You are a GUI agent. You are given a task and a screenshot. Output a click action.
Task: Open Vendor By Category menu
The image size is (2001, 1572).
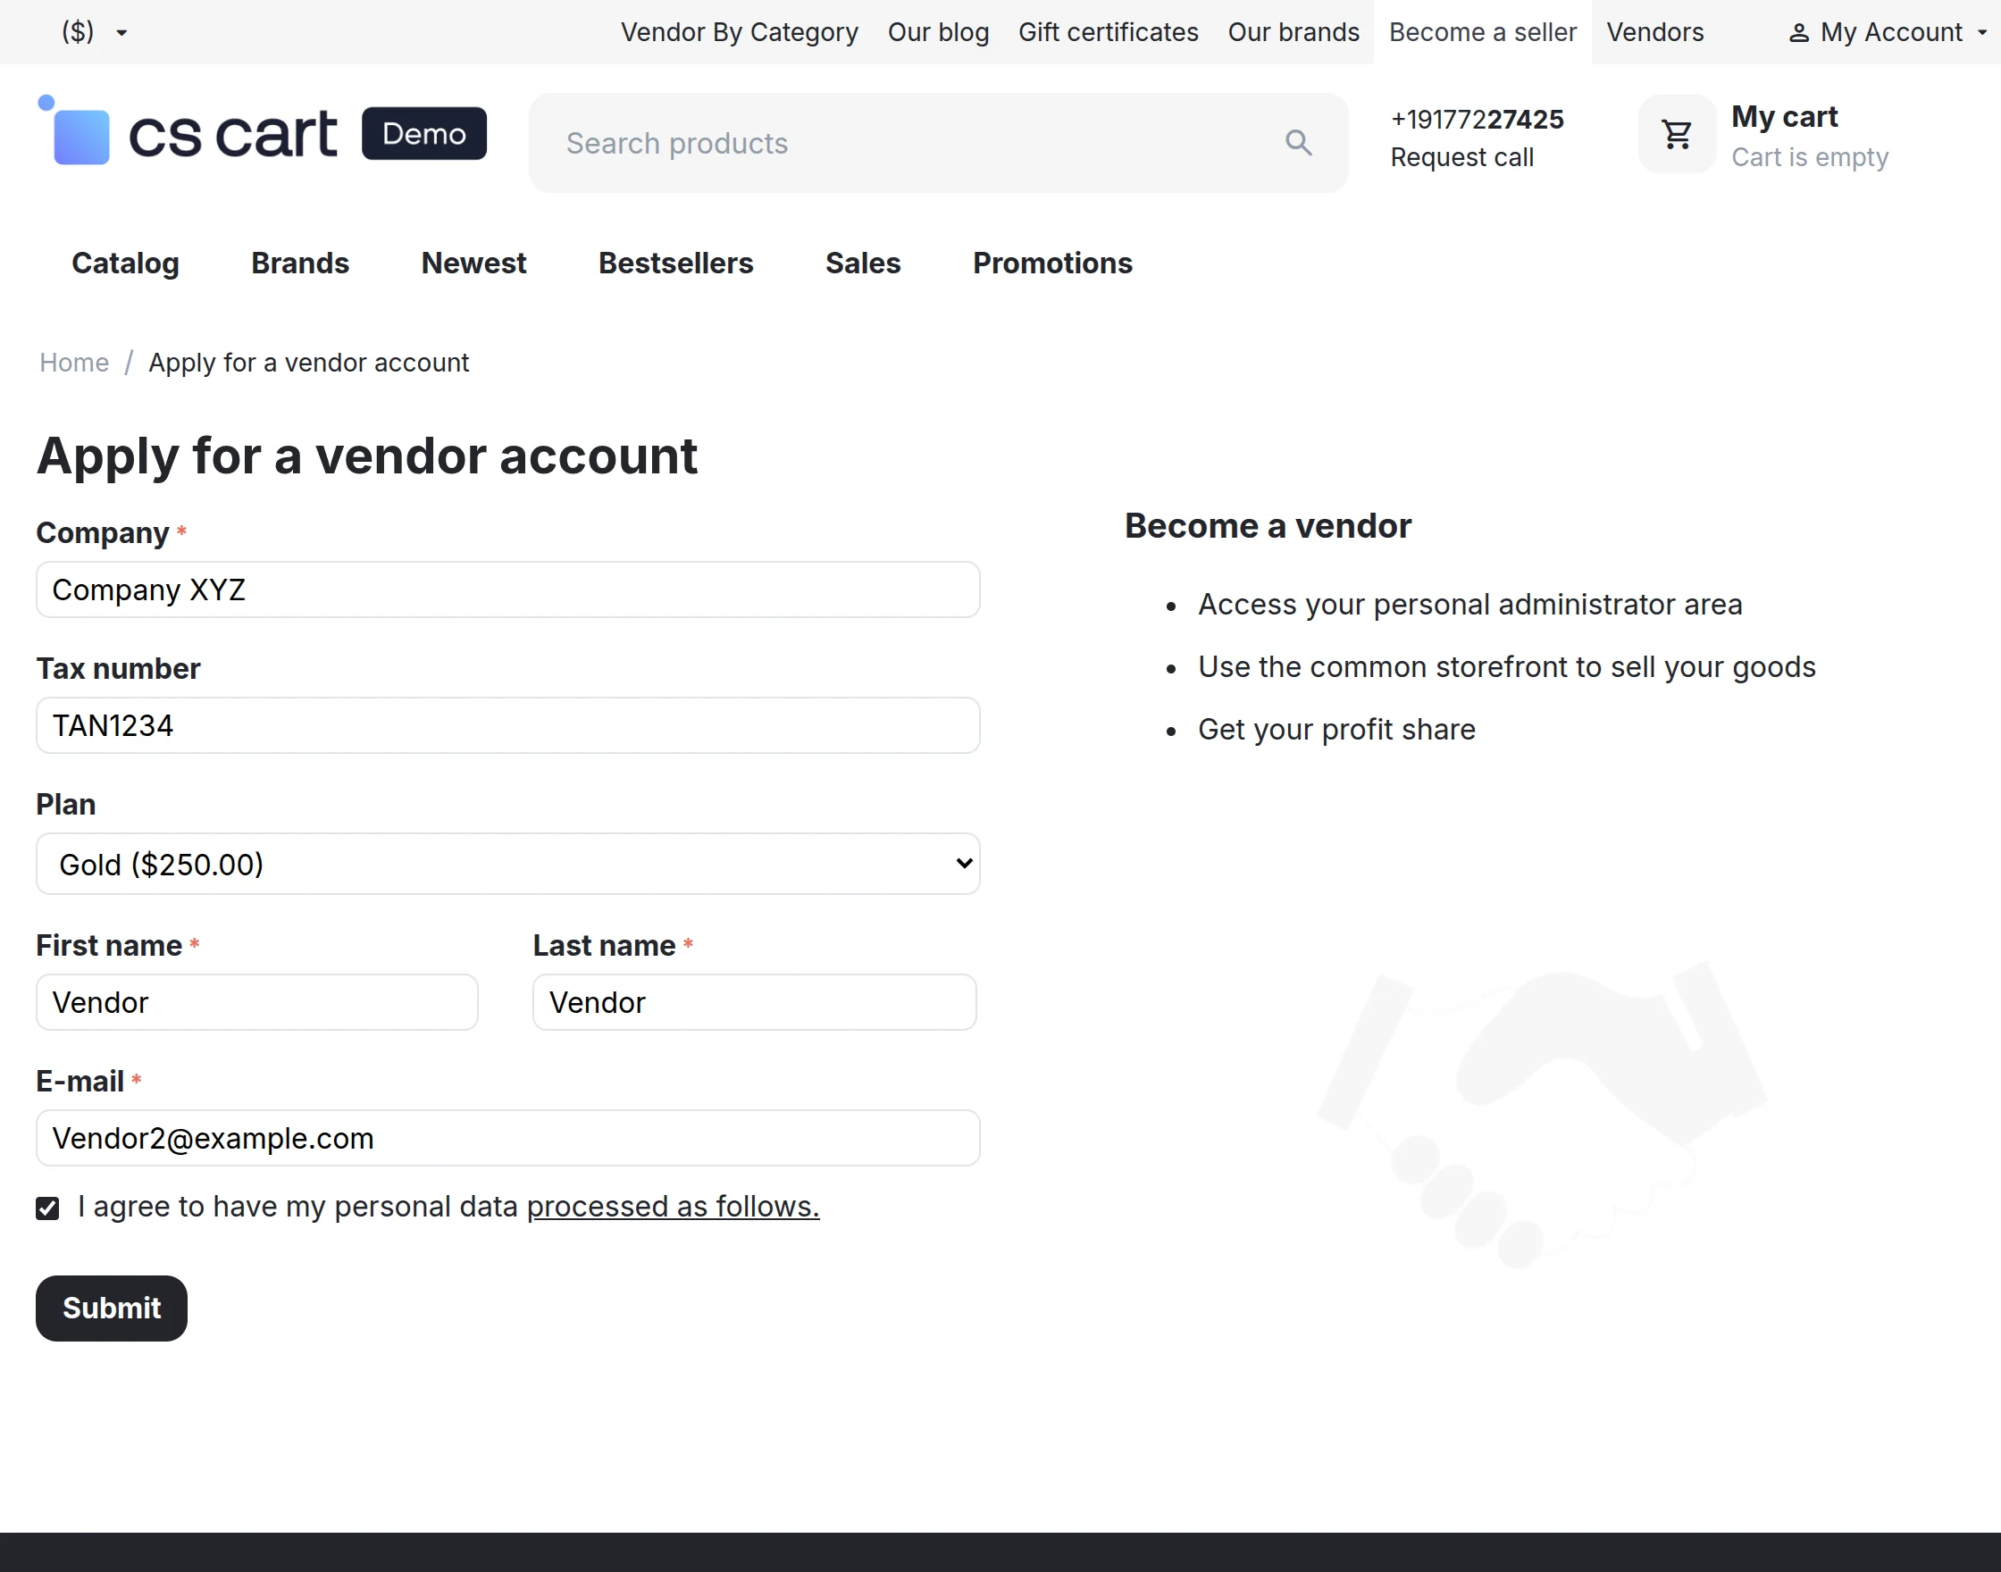pos(739,32)
